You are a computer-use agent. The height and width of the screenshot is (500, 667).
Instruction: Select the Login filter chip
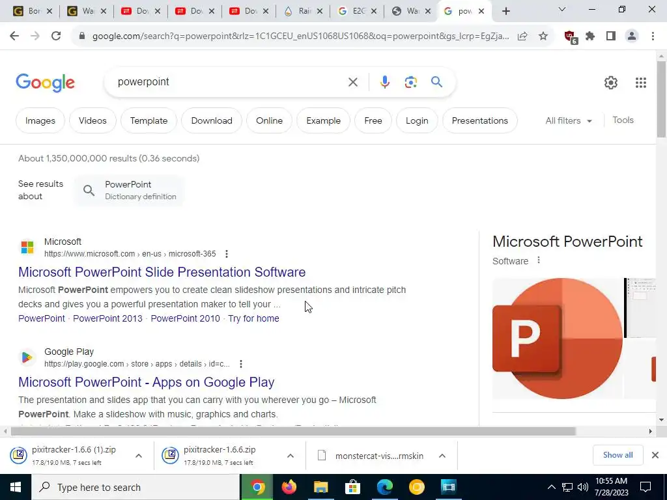pos(417,120)
